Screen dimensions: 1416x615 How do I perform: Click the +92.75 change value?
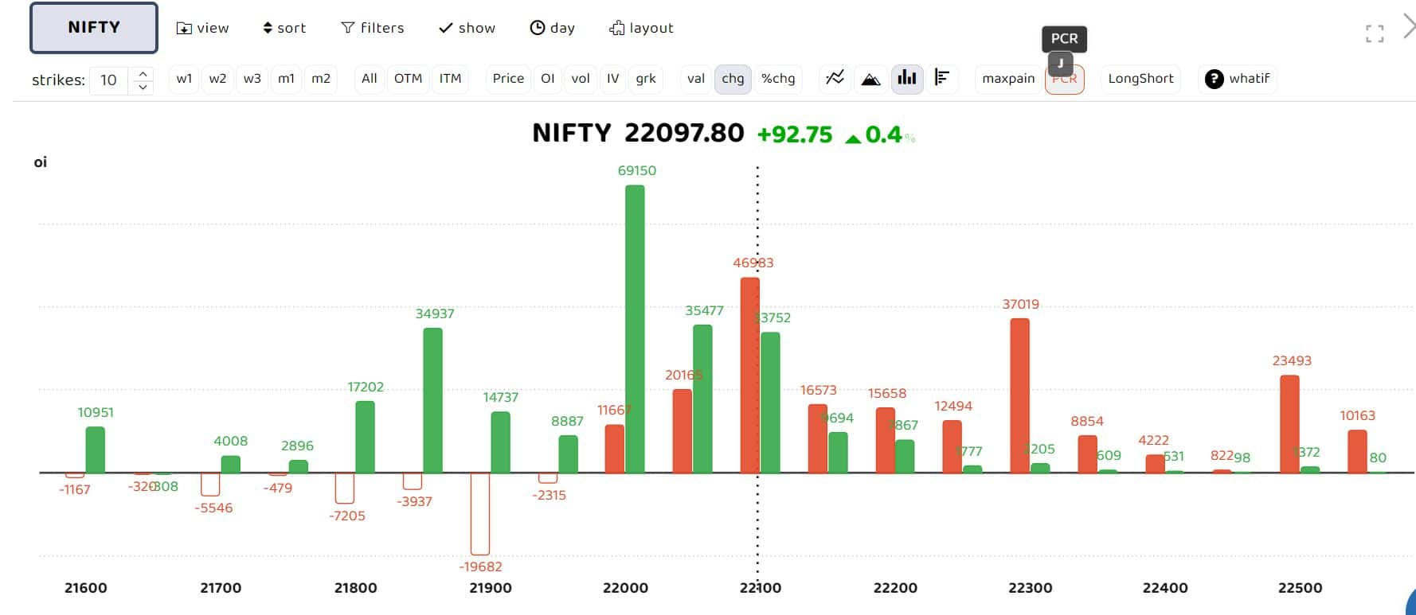794,134
